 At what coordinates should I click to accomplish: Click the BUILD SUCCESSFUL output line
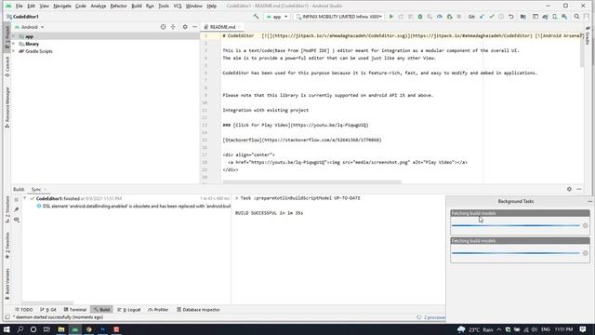tap(269, 213)
